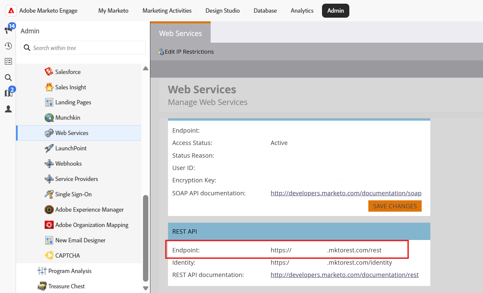Select Sales Insight tree item
483x293 pixels.
[71, 87]
